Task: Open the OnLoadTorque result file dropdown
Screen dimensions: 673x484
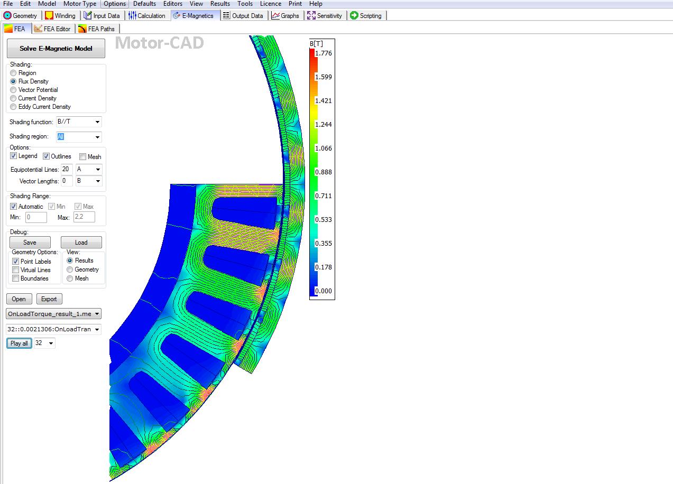Action: (x=96, y=314)
